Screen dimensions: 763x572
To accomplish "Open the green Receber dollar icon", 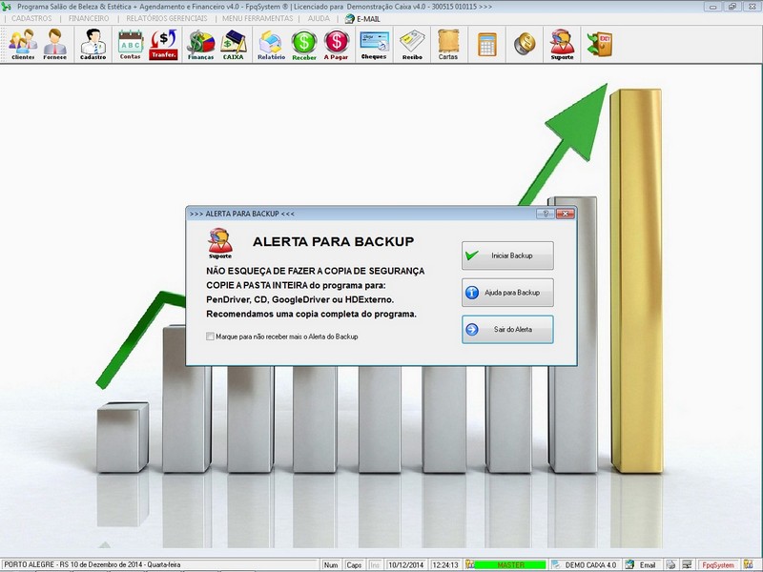I will click(x=304, y=44).
